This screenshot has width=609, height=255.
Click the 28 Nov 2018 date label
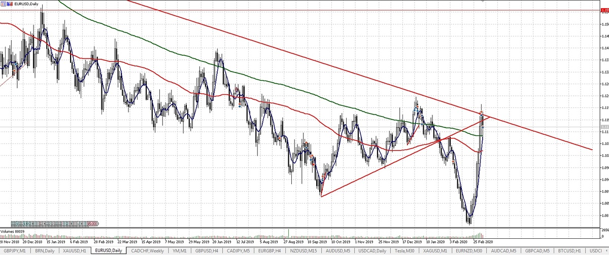point(10,242)
